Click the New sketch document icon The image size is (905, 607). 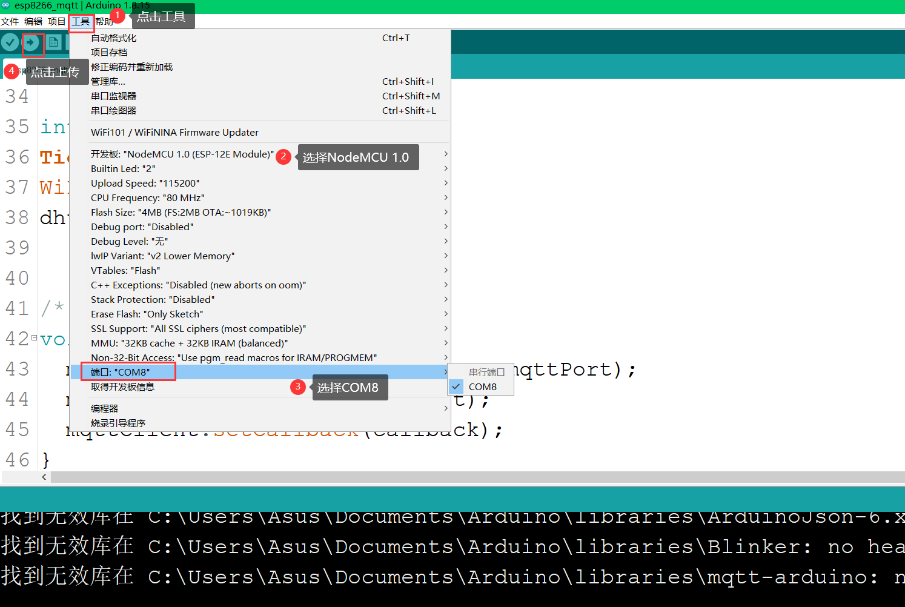[x=53, y=42]
